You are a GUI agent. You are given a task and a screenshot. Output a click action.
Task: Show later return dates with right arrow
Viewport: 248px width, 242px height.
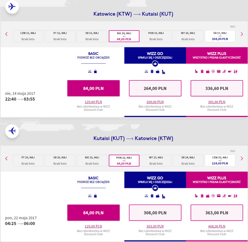pos(242,158)
